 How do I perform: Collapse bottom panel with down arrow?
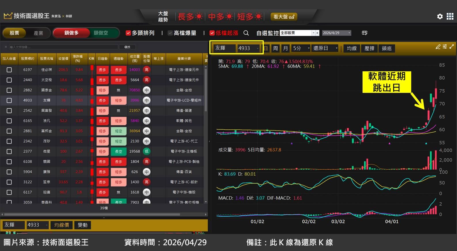pyautogui.click(x=104, y=218)
